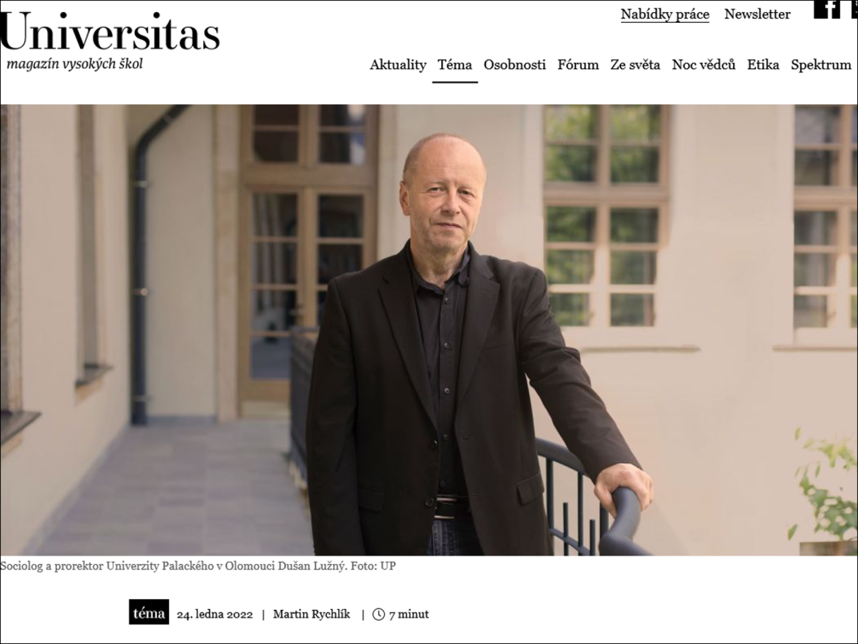
Task: Open author Martin Rychlík link
Action: (x=312, y=614)
